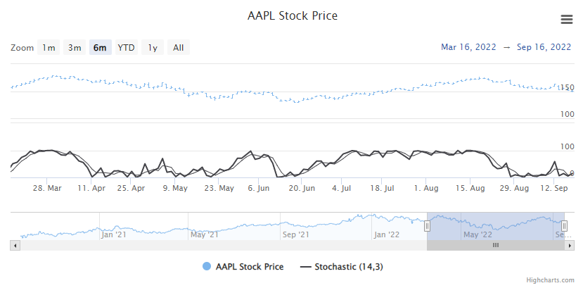Open the chart context menu hamburger icon

(x=566, y=20)
